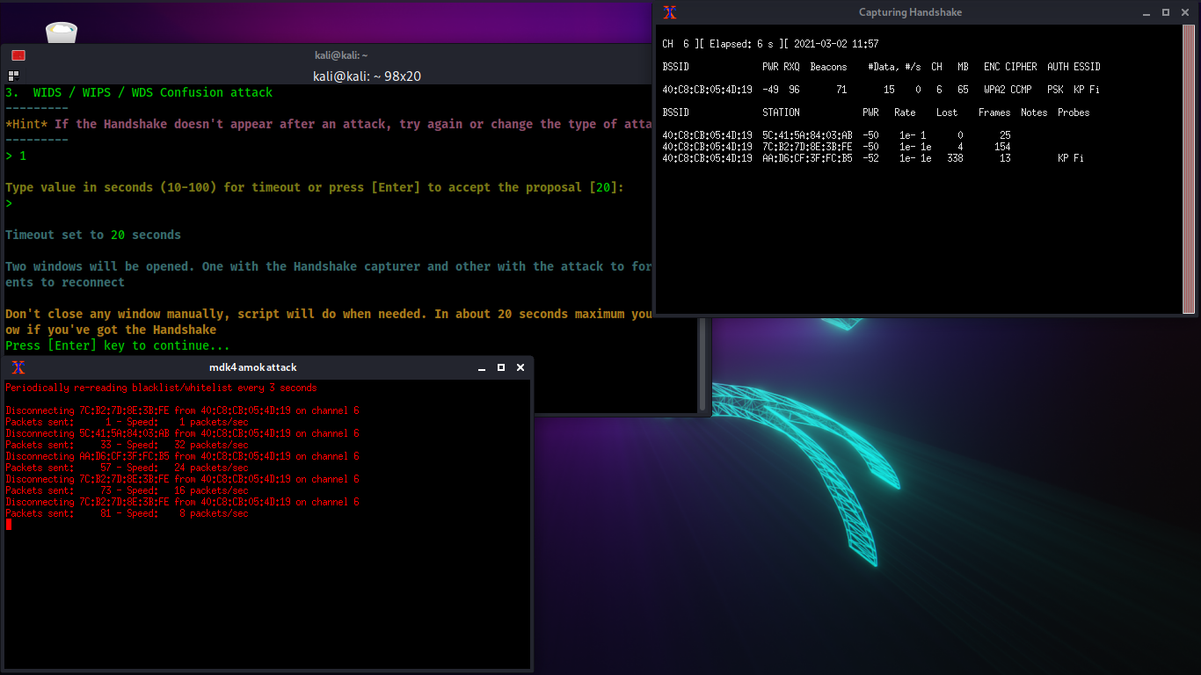1201x675 pixels.
Task: Click the 'Frames' value 154
Action: 1002,147
